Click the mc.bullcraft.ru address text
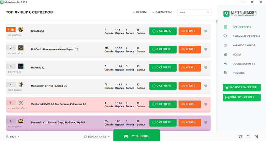 [15, 53]
